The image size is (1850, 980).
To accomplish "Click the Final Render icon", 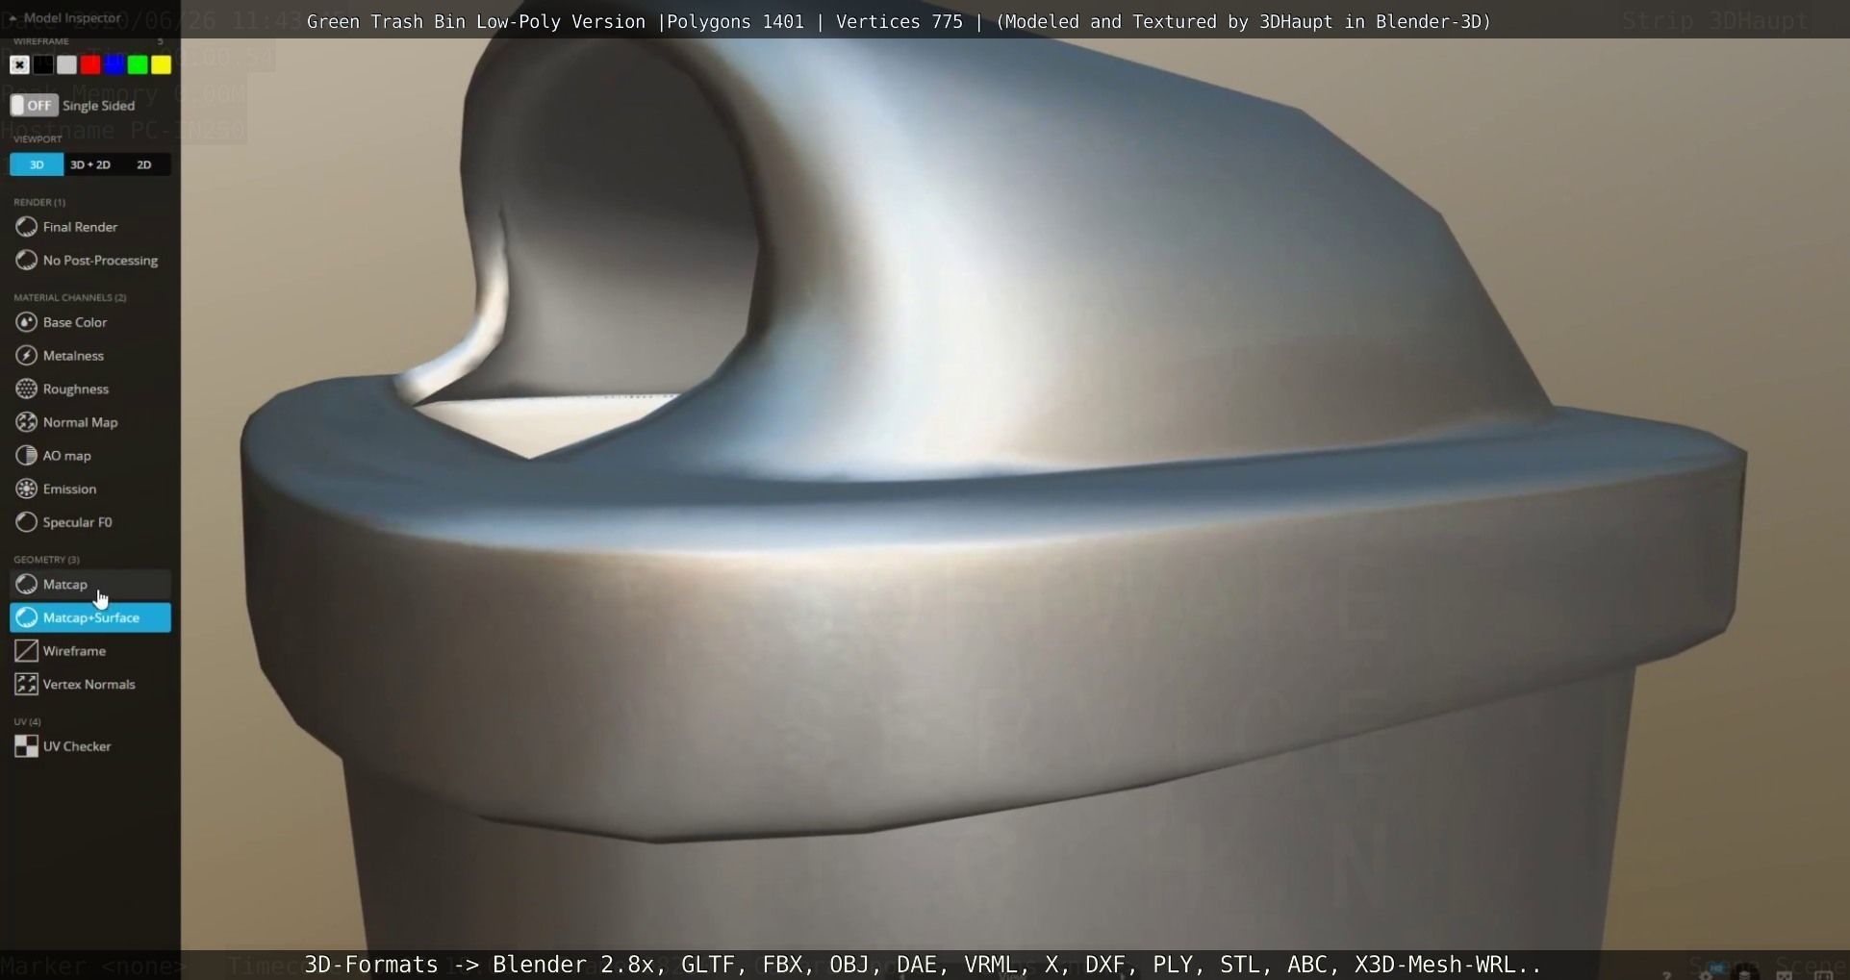I will 27,227.
